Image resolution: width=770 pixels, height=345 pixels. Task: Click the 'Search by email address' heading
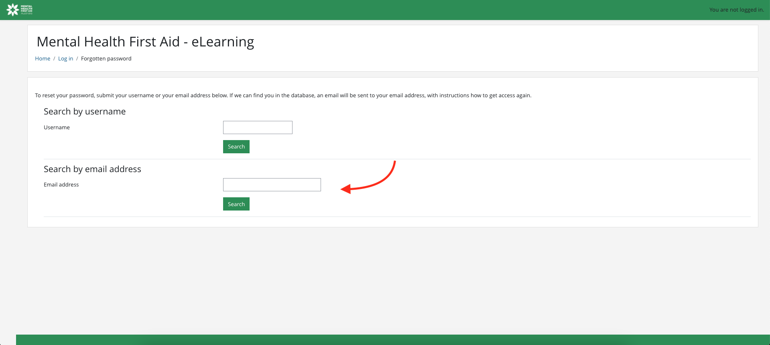tap(92, 169)
